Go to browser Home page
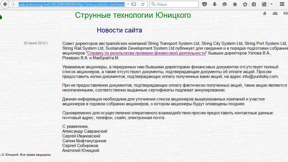This screenshot has height=162, width=288. 235,5
